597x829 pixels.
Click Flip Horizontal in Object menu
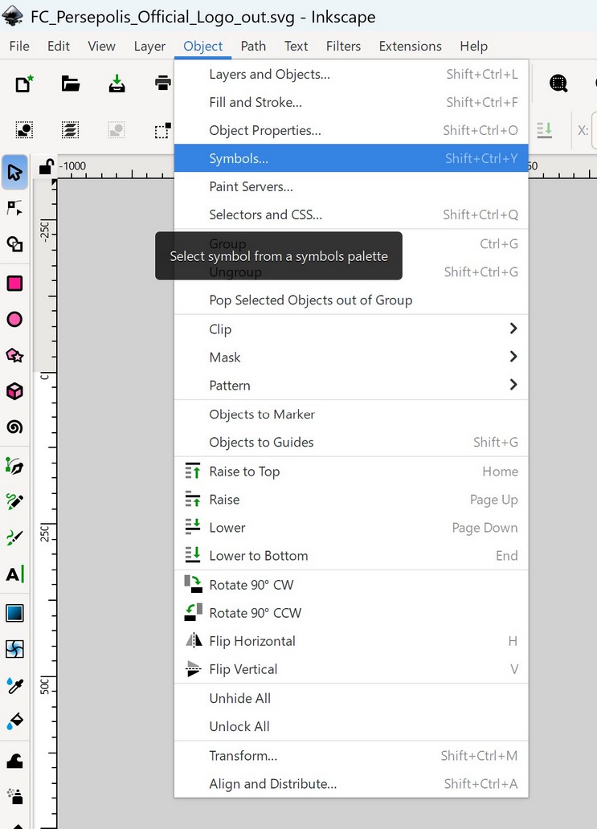point(252,641)
